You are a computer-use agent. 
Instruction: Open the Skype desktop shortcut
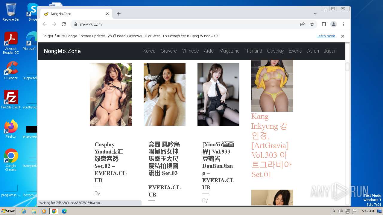pos(32,12)
